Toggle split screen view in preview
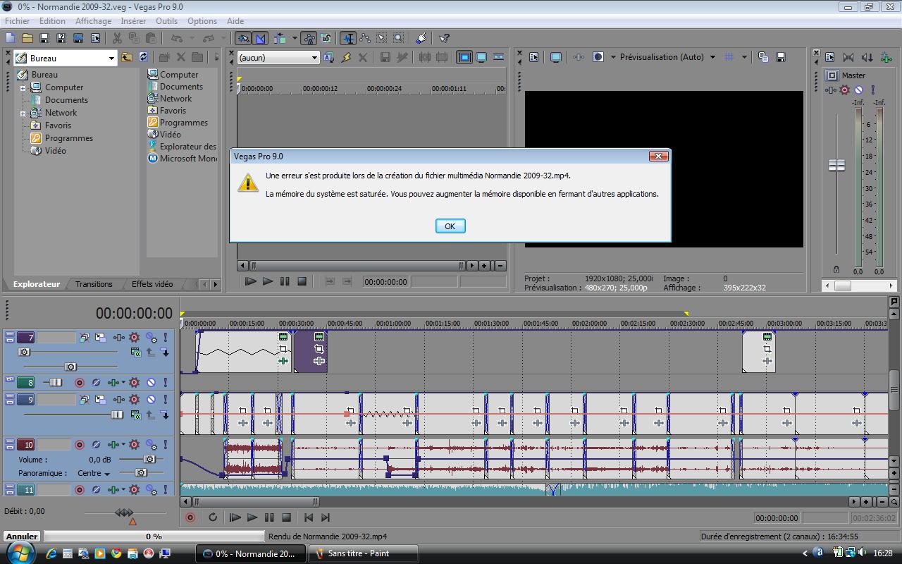The image size is (902, 564). coord(598,57)
